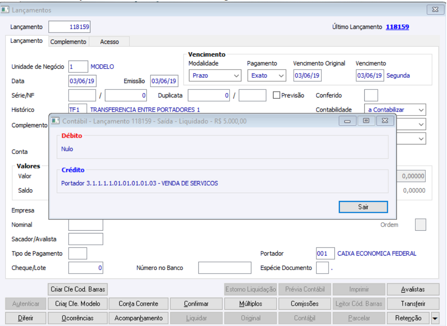The image size is (447, 326).
Task: Click the Contábil dialog title icon
Action: tap(55, 121)
